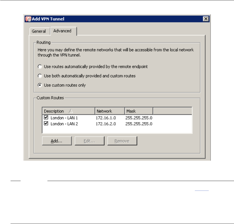Viewport: 234px width, 224px height.
Task: Click the Remove route button
Action: coord(122,141)
